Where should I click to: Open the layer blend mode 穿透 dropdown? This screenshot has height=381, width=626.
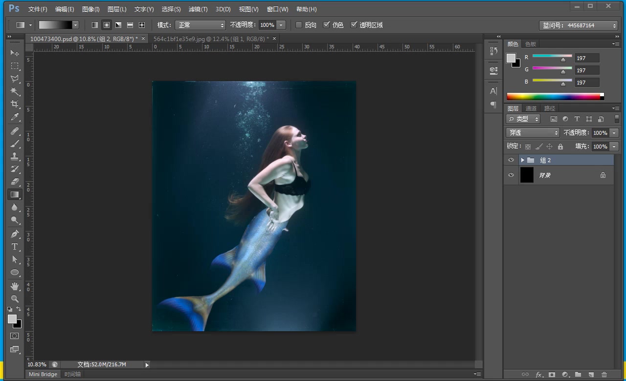tap(533, 132)
